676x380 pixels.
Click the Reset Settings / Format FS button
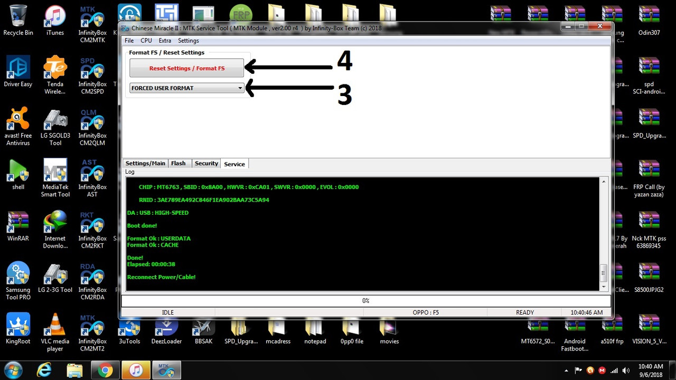pos(186,68)
